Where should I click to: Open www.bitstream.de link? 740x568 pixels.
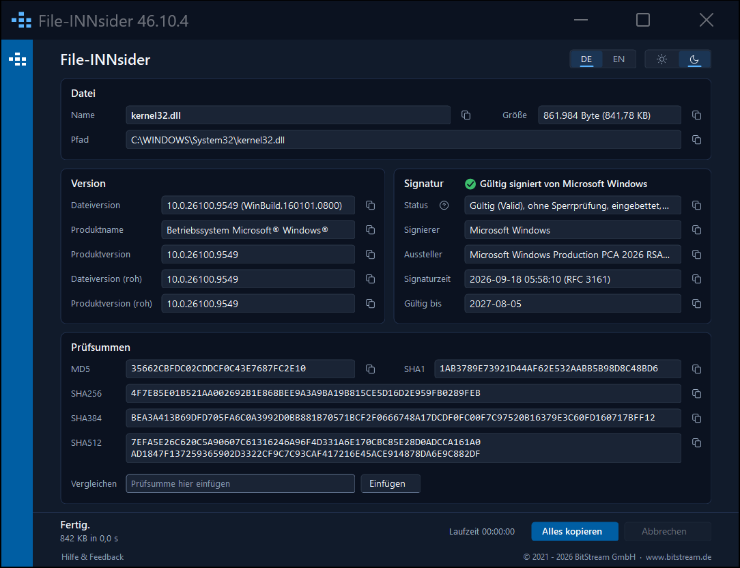[678, 557]
